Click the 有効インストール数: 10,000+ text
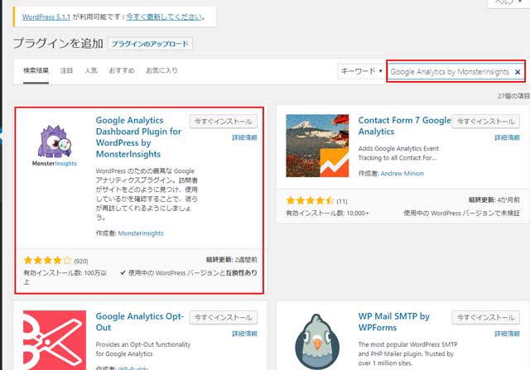 (327, 214)
